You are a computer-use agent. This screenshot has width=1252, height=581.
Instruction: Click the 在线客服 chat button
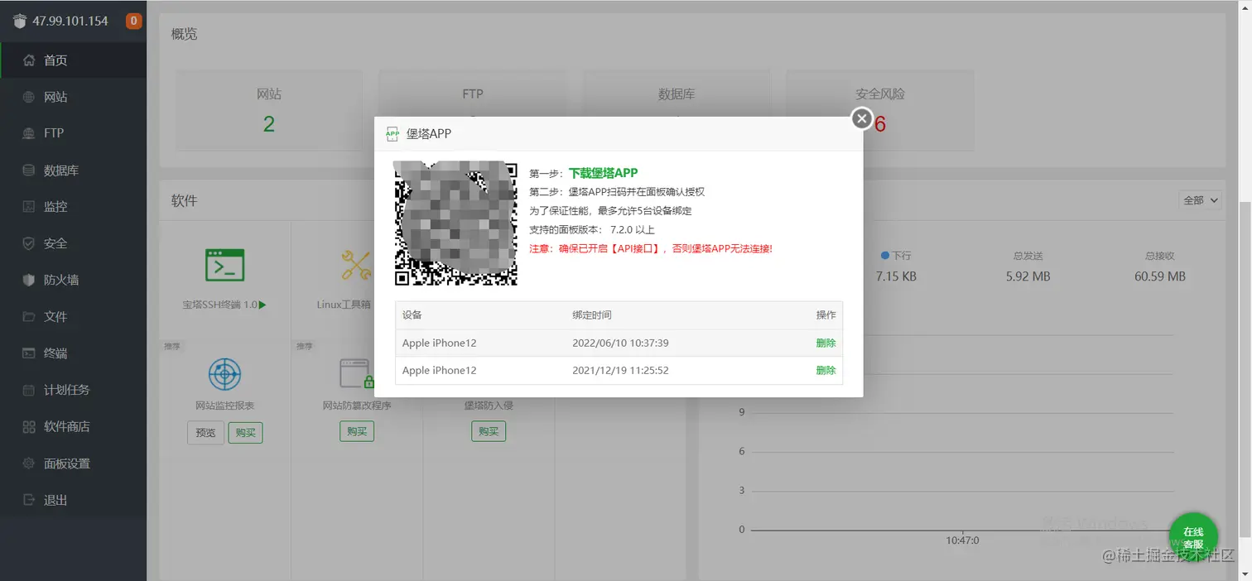(1193, 537)
